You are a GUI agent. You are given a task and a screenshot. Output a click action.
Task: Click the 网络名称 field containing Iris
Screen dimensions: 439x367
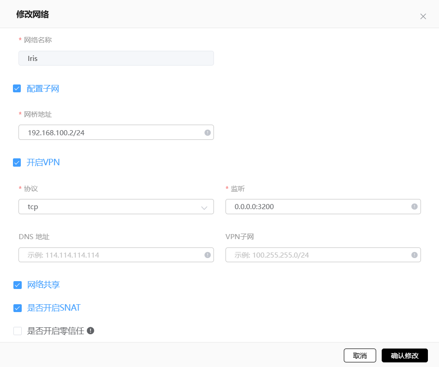(x=116, y=58)
